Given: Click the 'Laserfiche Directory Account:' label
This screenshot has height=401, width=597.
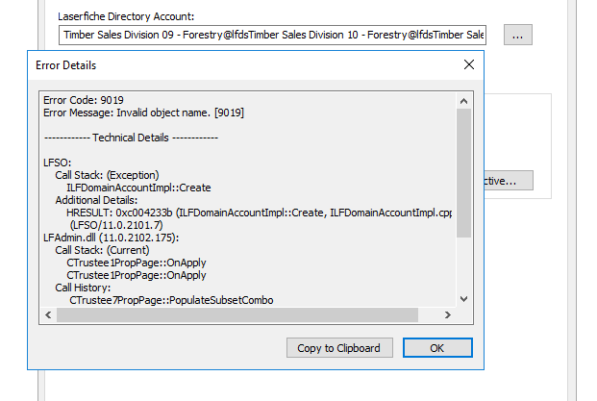Looking at the screenshot, I should [126, 16].
